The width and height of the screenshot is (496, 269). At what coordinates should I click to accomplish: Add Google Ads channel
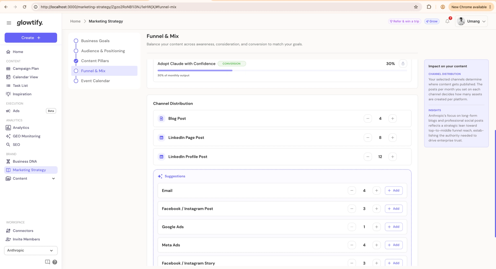pos(394,227)
